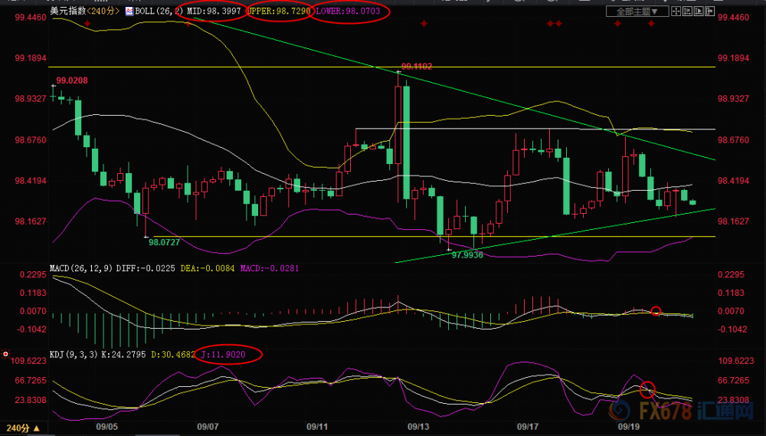
Task: Click the 09/05 date on time axis
Action: point(107,427)
